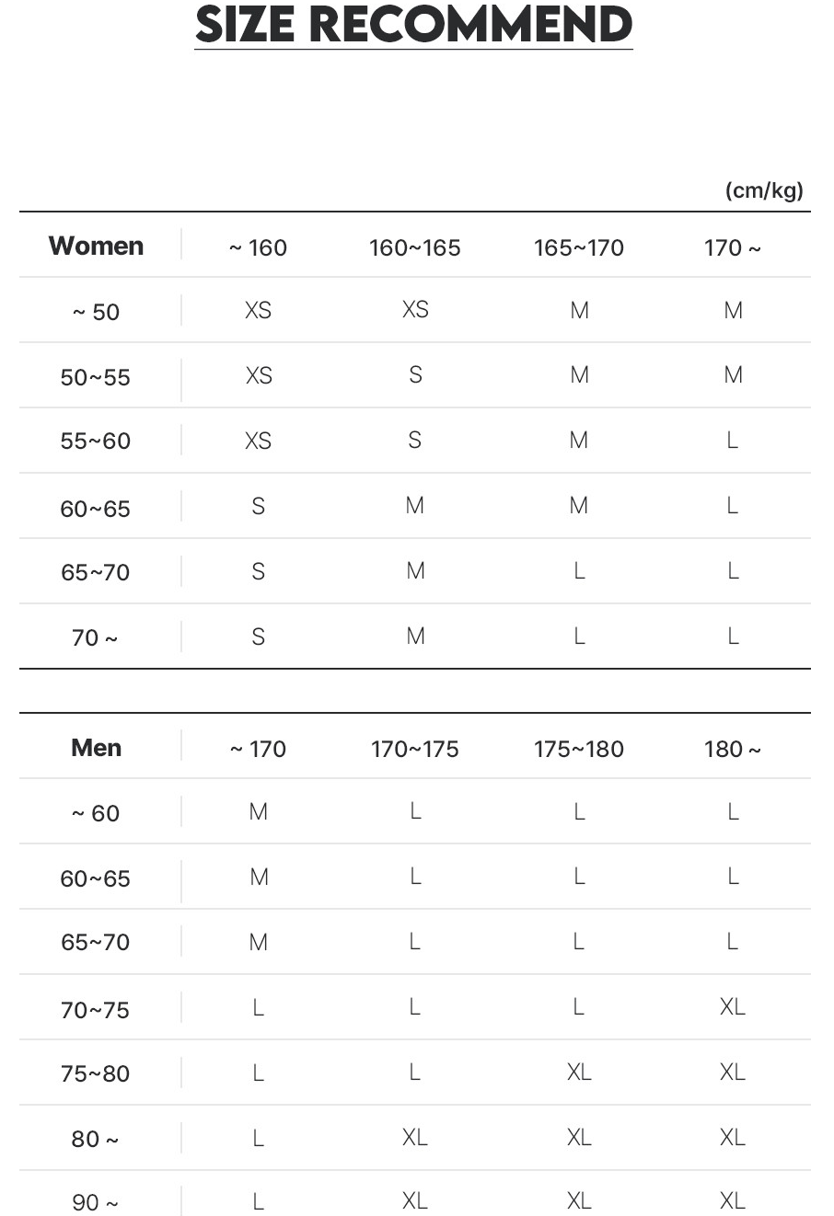Select the Women's "70 ~" weight row label

pos(96,637)
